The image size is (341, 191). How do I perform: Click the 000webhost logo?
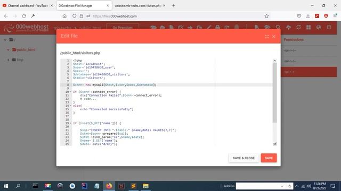[x=26, y=28]
